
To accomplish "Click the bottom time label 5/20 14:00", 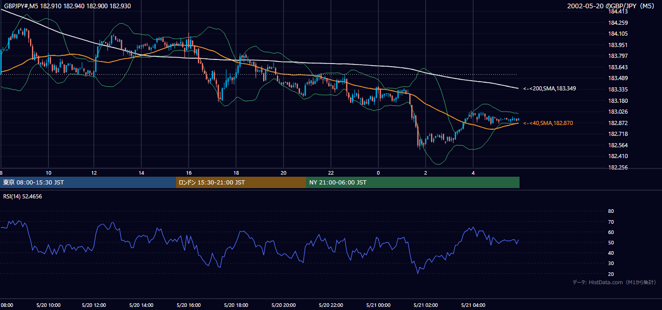I will (x=142, y=305).
